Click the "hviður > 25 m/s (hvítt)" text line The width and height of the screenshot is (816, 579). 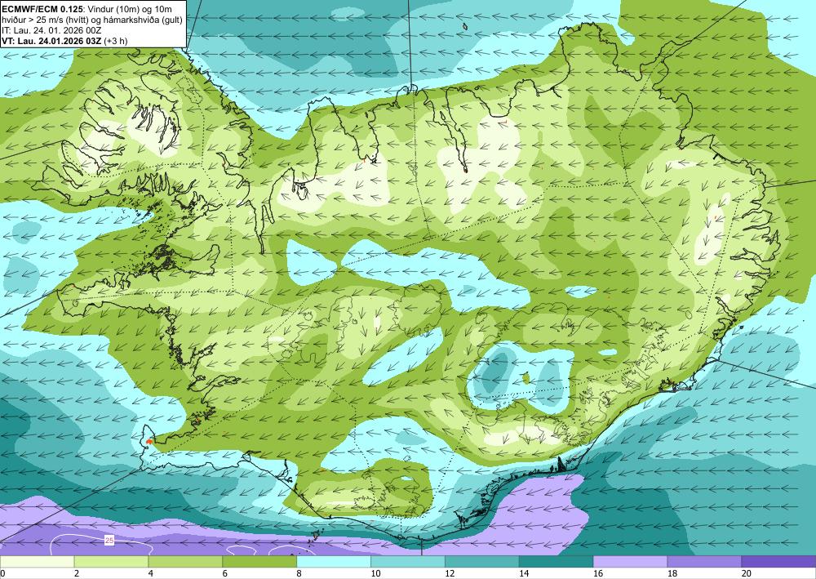tap(45, 20)
